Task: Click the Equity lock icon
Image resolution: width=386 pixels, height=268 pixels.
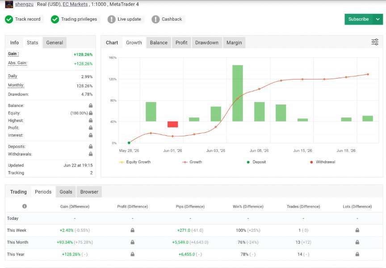Action: tap(91, 113)
